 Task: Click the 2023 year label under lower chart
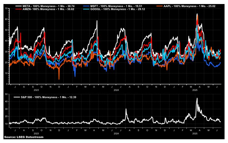[36, 134]
